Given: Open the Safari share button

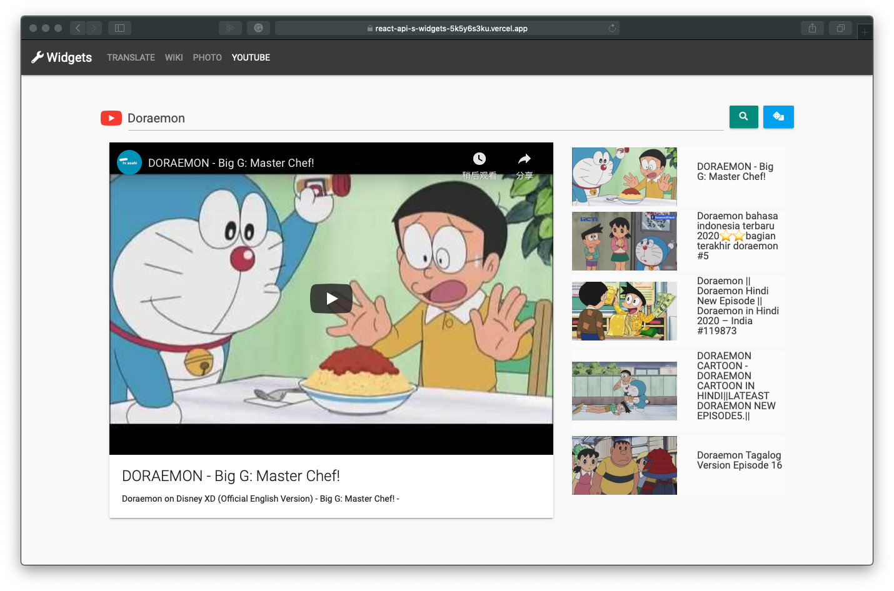Looking at the screenshot, I should tap(812, 28).
